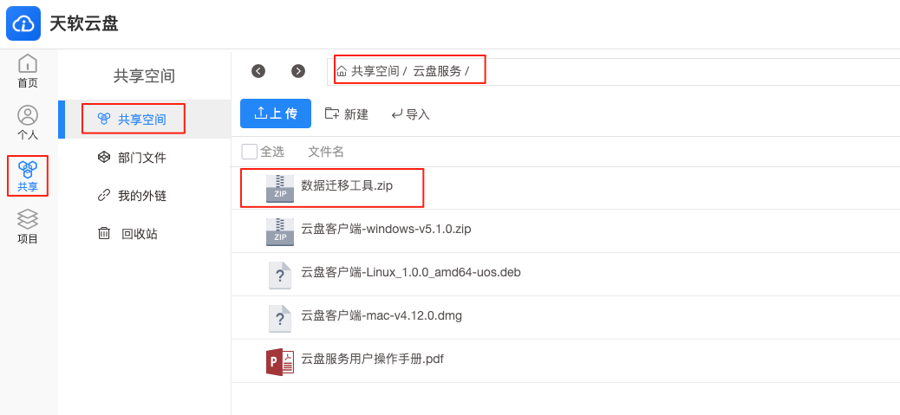Click the forward navigation arrow

coord(298,71)
